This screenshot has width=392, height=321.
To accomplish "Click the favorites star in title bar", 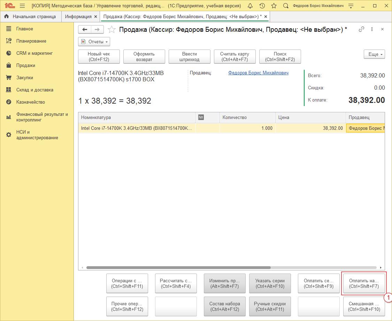I will pos(274,6).
